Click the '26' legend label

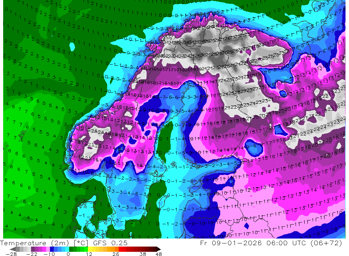(116, 254)
